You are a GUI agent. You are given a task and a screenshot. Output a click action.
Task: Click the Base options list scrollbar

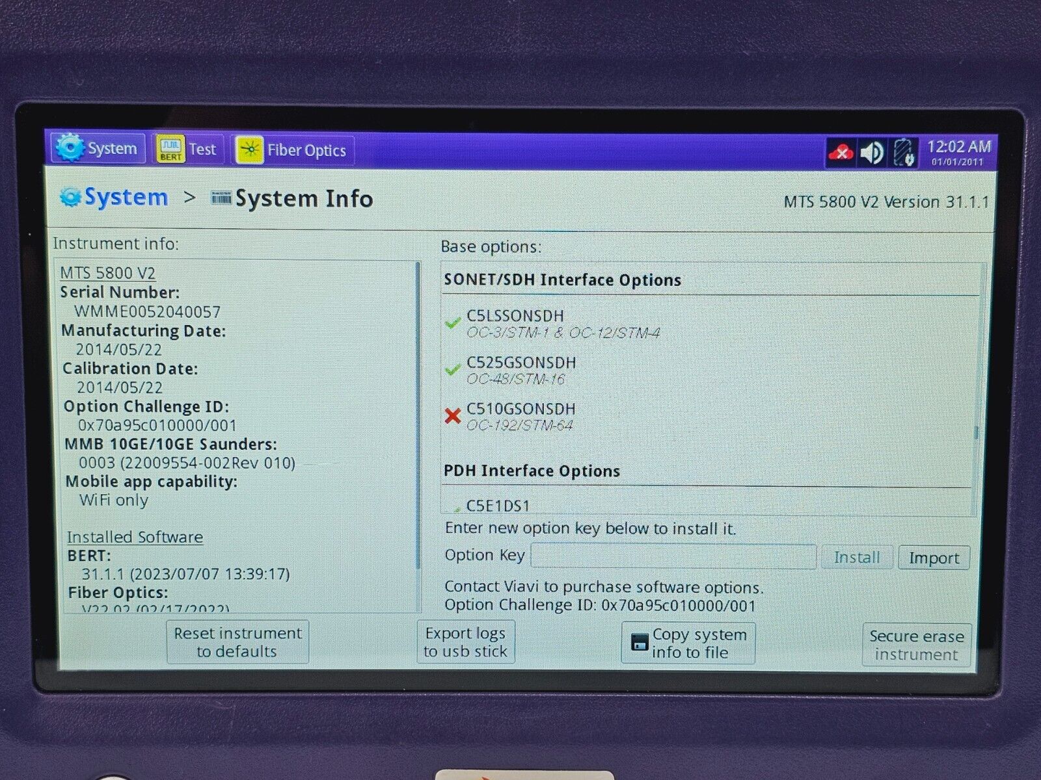[977, 434]
